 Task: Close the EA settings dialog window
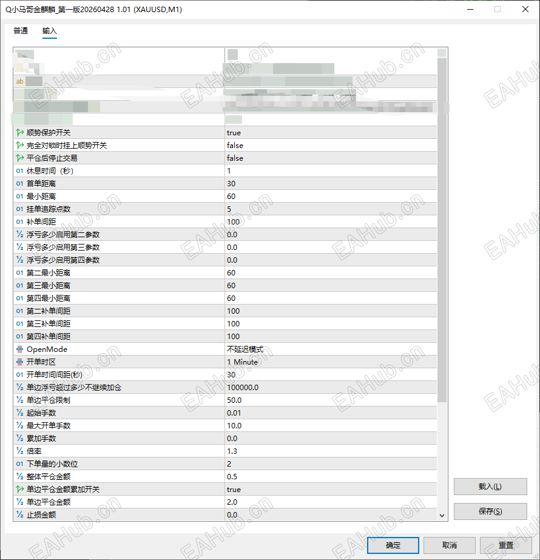(525, 9)
